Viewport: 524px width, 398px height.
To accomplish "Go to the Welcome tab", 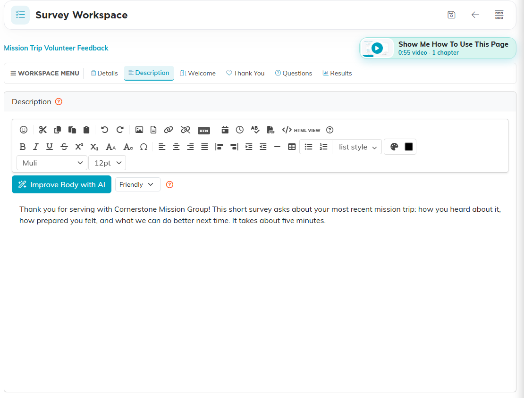I will [198, 73].
